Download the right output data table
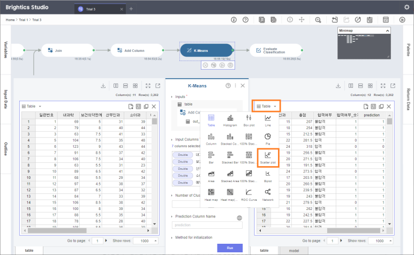 click(338, 86)
